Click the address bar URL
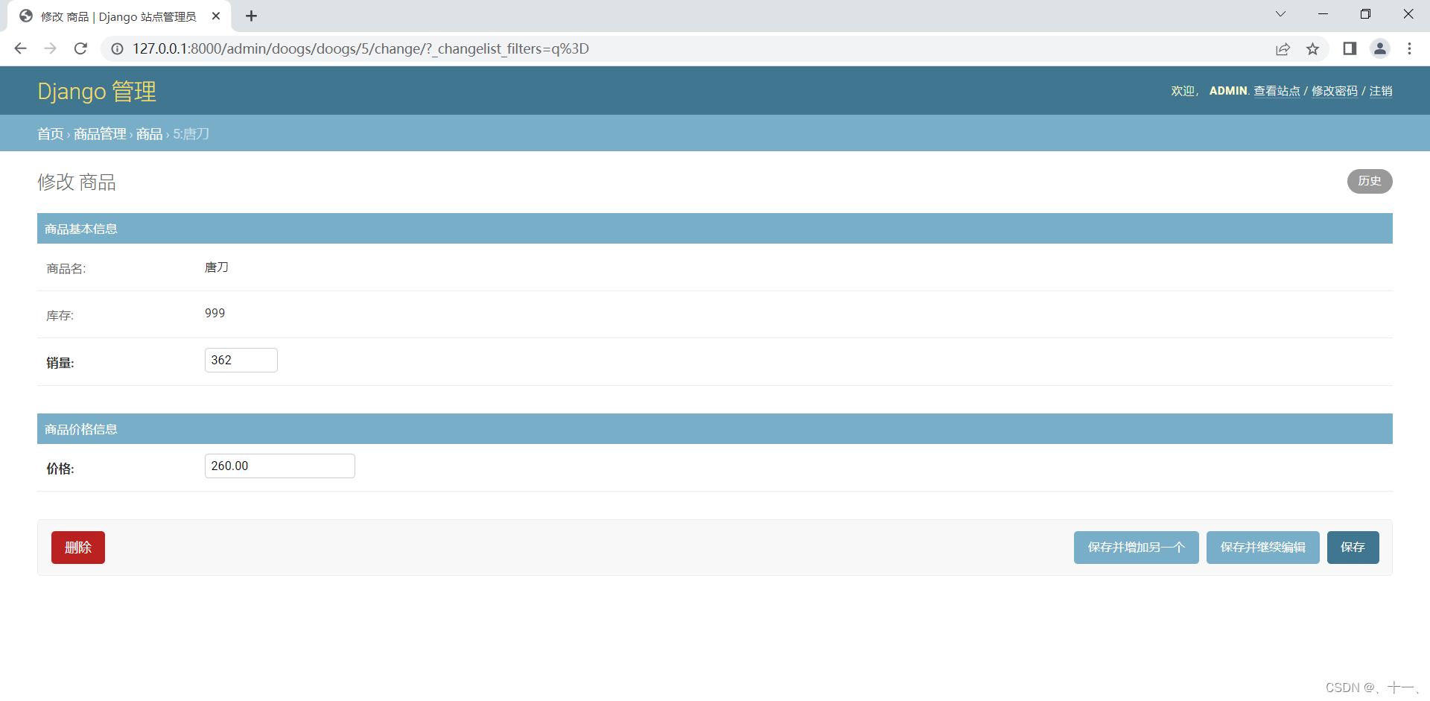 point(360,48)
